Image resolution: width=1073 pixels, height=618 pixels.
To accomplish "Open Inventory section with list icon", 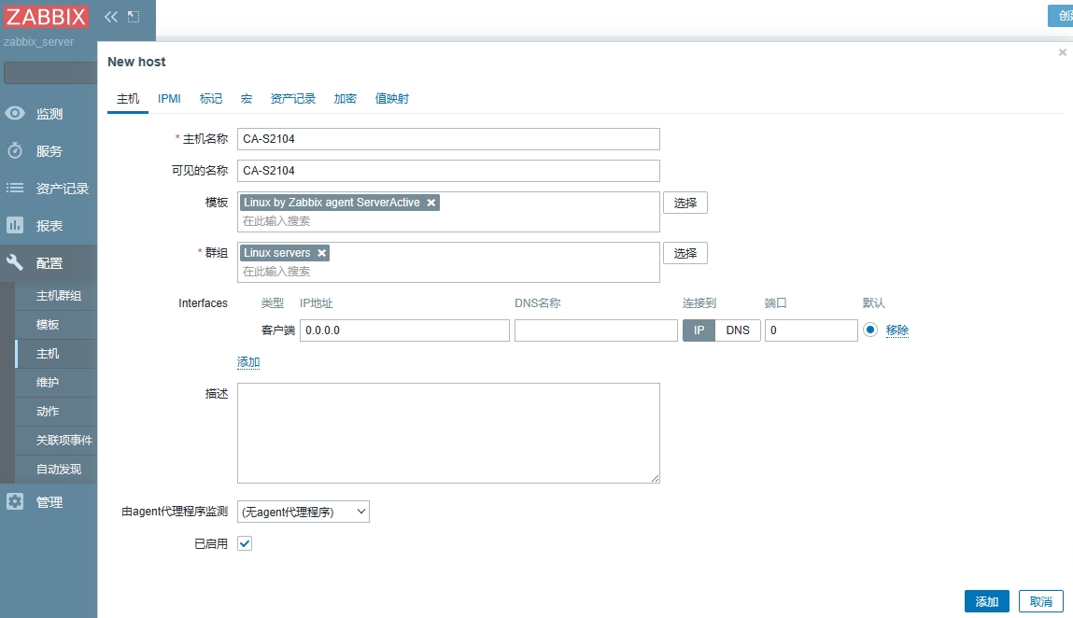I will pyautogui.click(x=49, y=189).
